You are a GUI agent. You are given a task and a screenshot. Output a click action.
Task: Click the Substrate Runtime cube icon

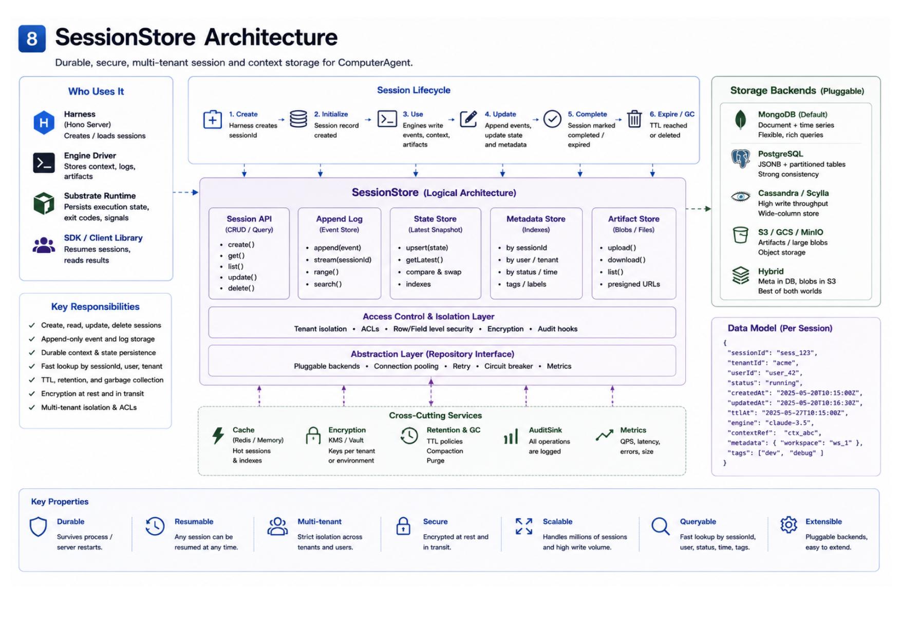point(44,203)
